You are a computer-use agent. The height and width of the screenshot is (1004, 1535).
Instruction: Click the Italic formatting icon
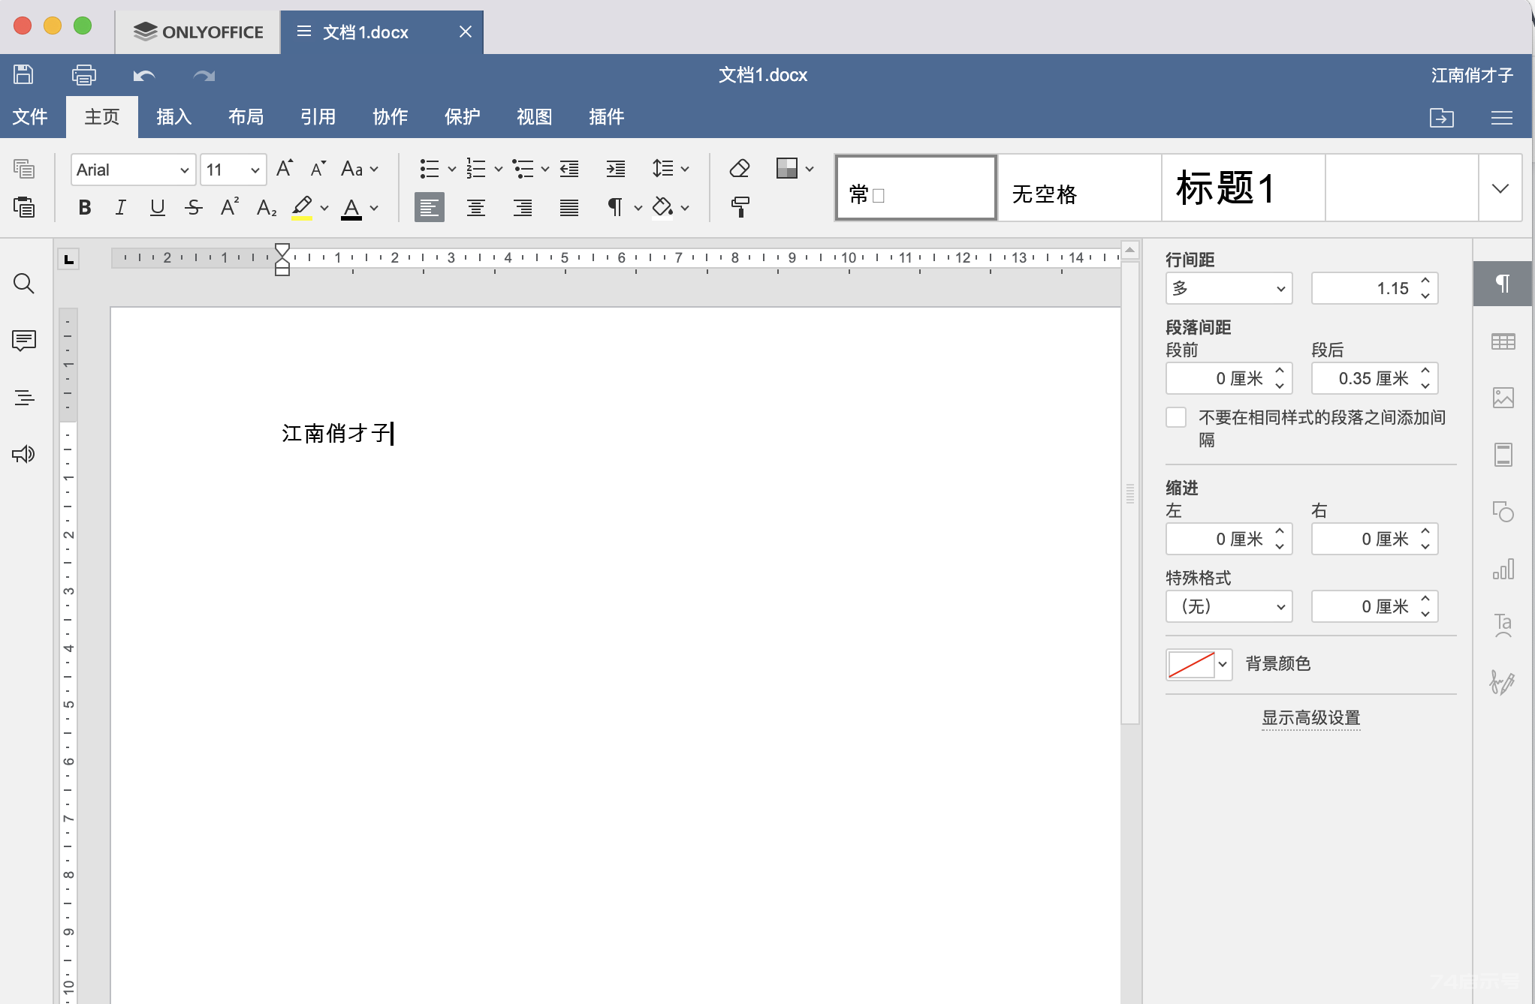[x=120, y=207]
